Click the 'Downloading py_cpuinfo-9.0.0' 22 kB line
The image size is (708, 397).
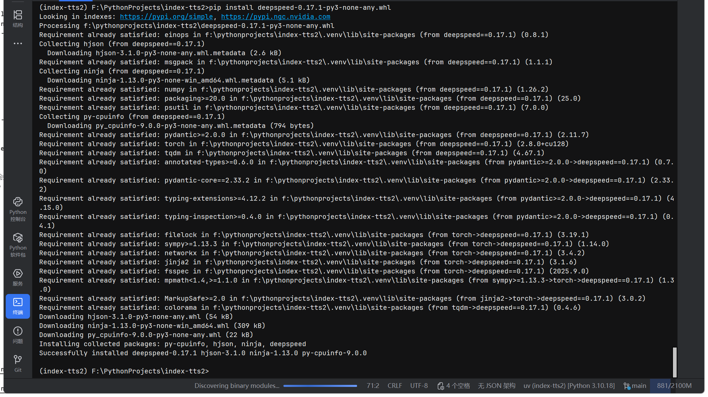coord(146,335)
